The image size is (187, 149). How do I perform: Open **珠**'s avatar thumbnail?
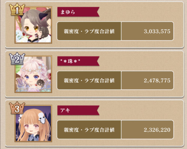tap(33, 74)
